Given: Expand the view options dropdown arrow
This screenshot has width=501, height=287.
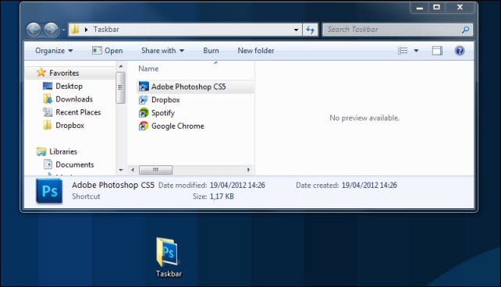Looking at the screenshot, I should [416, 51].
